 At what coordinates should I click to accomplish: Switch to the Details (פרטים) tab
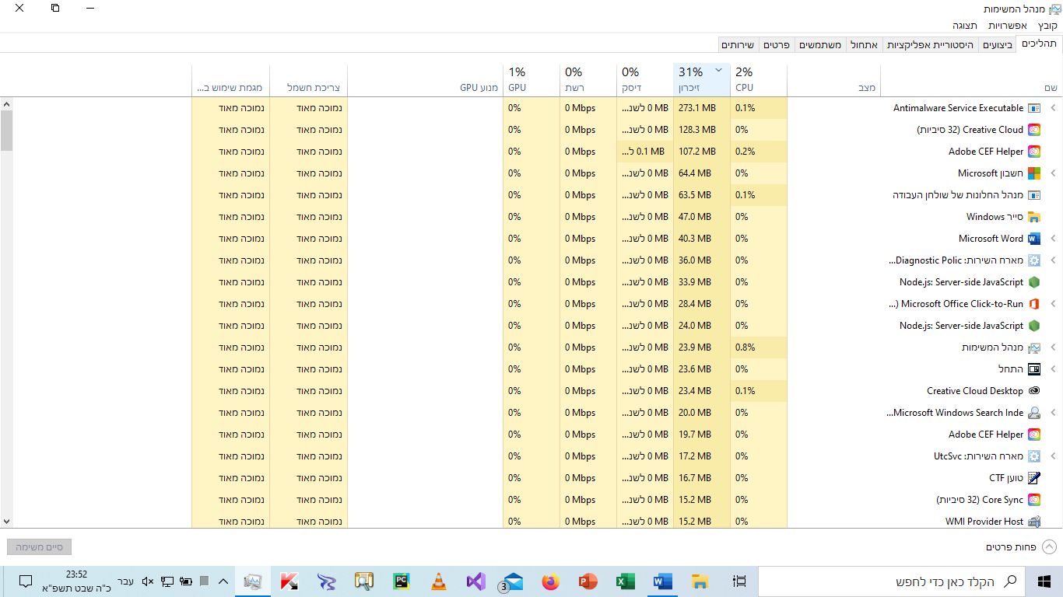click(777, 45)
